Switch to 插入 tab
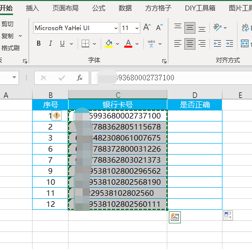 (33, 8)
